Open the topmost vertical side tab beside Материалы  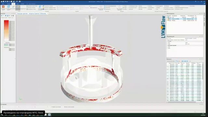204,15
